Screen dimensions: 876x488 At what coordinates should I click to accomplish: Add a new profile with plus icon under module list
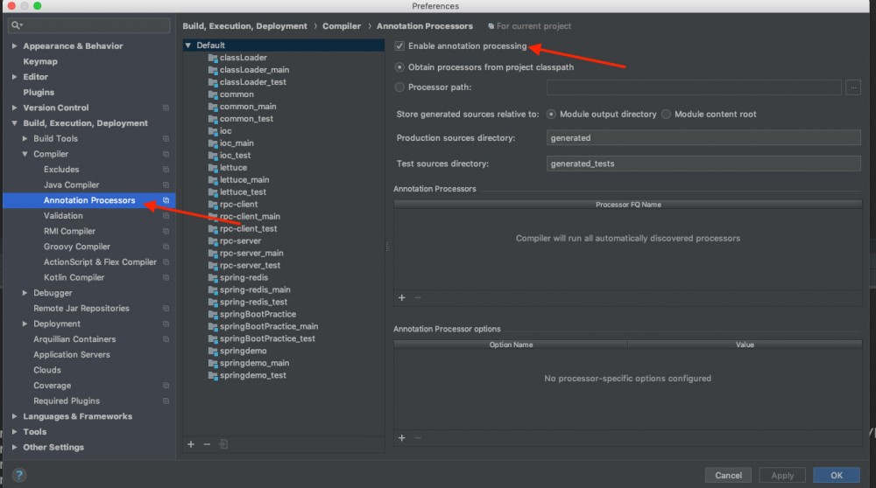[x=191, y=444]
